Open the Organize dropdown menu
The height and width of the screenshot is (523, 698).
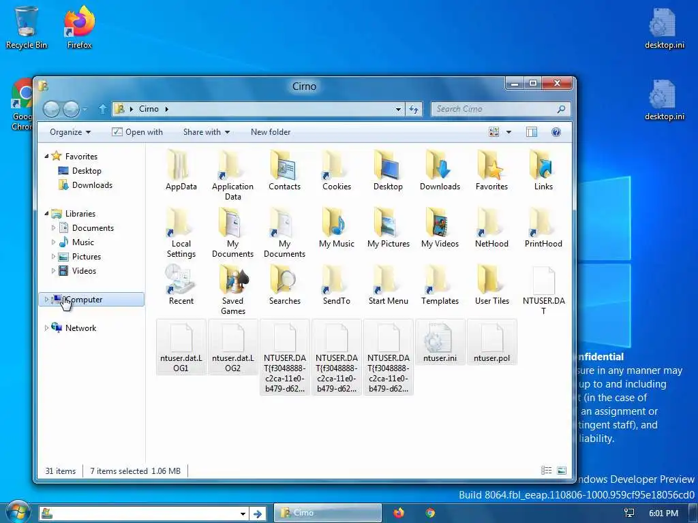(x=70, y=132)
